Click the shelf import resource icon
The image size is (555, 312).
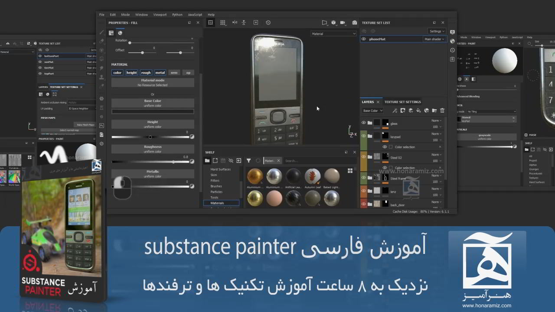(x=238, y=161)
